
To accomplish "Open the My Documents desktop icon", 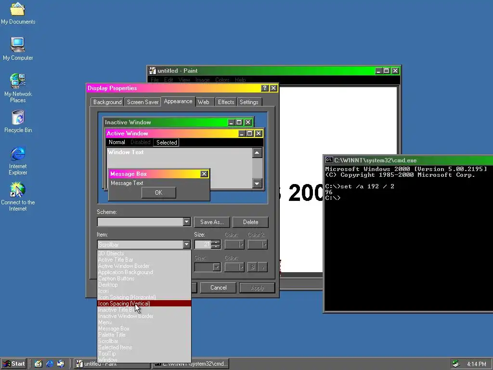I will pos(18,13).
